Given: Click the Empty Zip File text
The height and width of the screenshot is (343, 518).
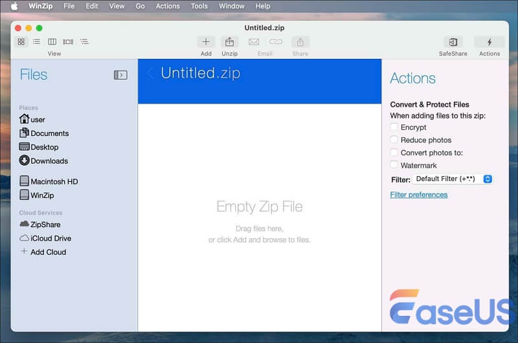Looking at the screenshot, I should coord(260,206).
